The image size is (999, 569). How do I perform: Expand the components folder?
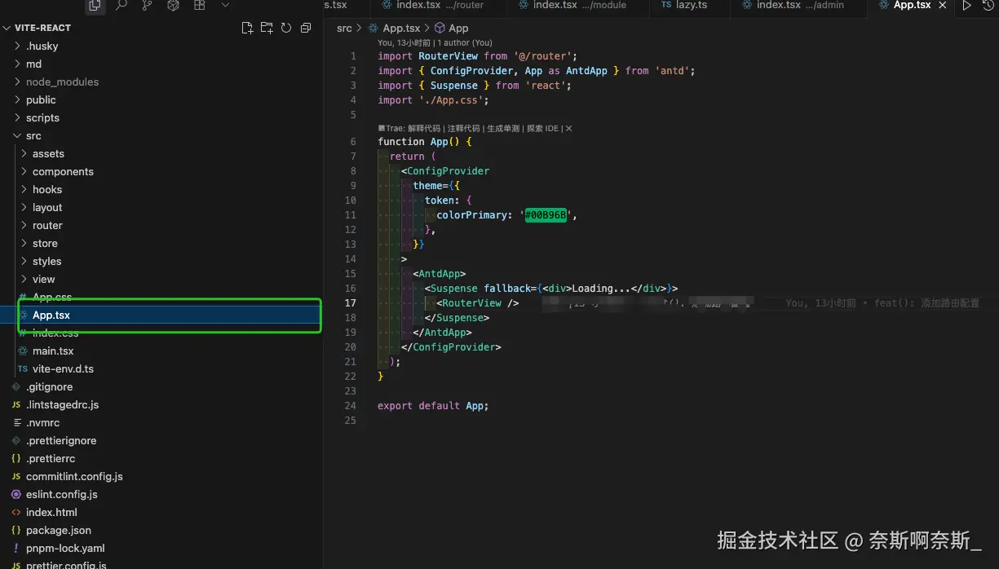(63, 172)
